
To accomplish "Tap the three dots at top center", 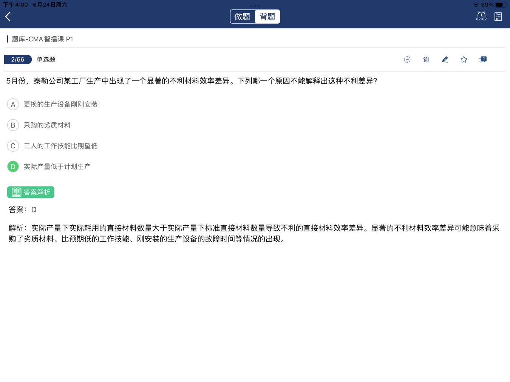I will (x=255, y=6).
